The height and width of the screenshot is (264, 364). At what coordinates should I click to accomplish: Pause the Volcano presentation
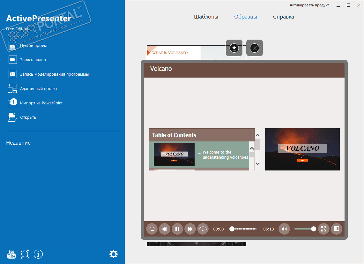pos(177,229)
